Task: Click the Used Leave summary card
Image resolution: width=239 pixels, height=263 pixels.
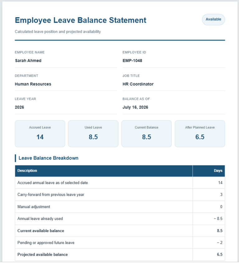Action: click(93, 134)
